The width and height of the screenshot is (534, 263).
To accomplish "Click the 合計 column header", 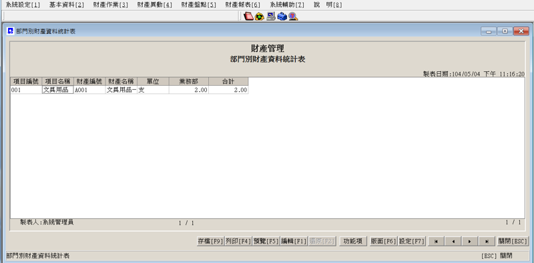I will coord(228,81).
